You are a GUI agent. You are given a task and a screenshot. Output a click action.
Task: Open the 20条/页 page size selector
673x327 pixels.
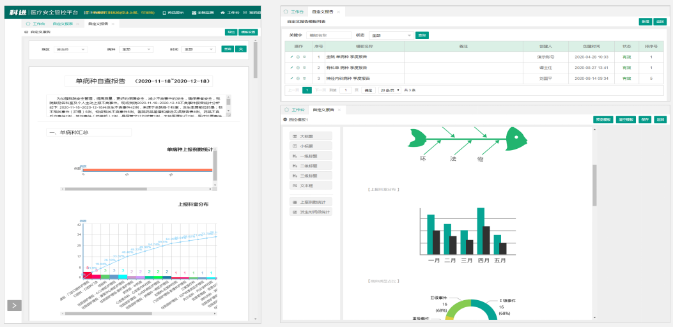point(390,90)
